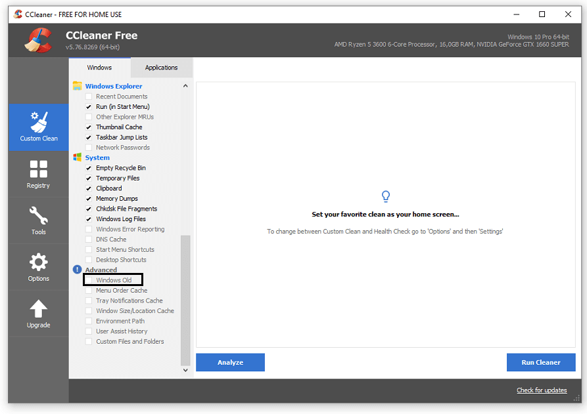Image resolution: width=587 pixels, height=414 pixels.
Task: Enable Start Menu Shortcuts checkbox
Action: coord(89,249)
